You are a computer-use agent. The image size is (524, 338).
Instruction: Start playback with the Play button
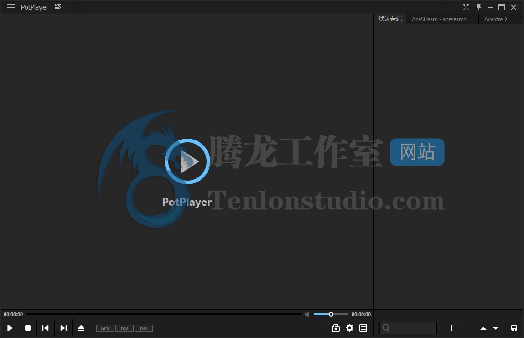pos(10,328)
